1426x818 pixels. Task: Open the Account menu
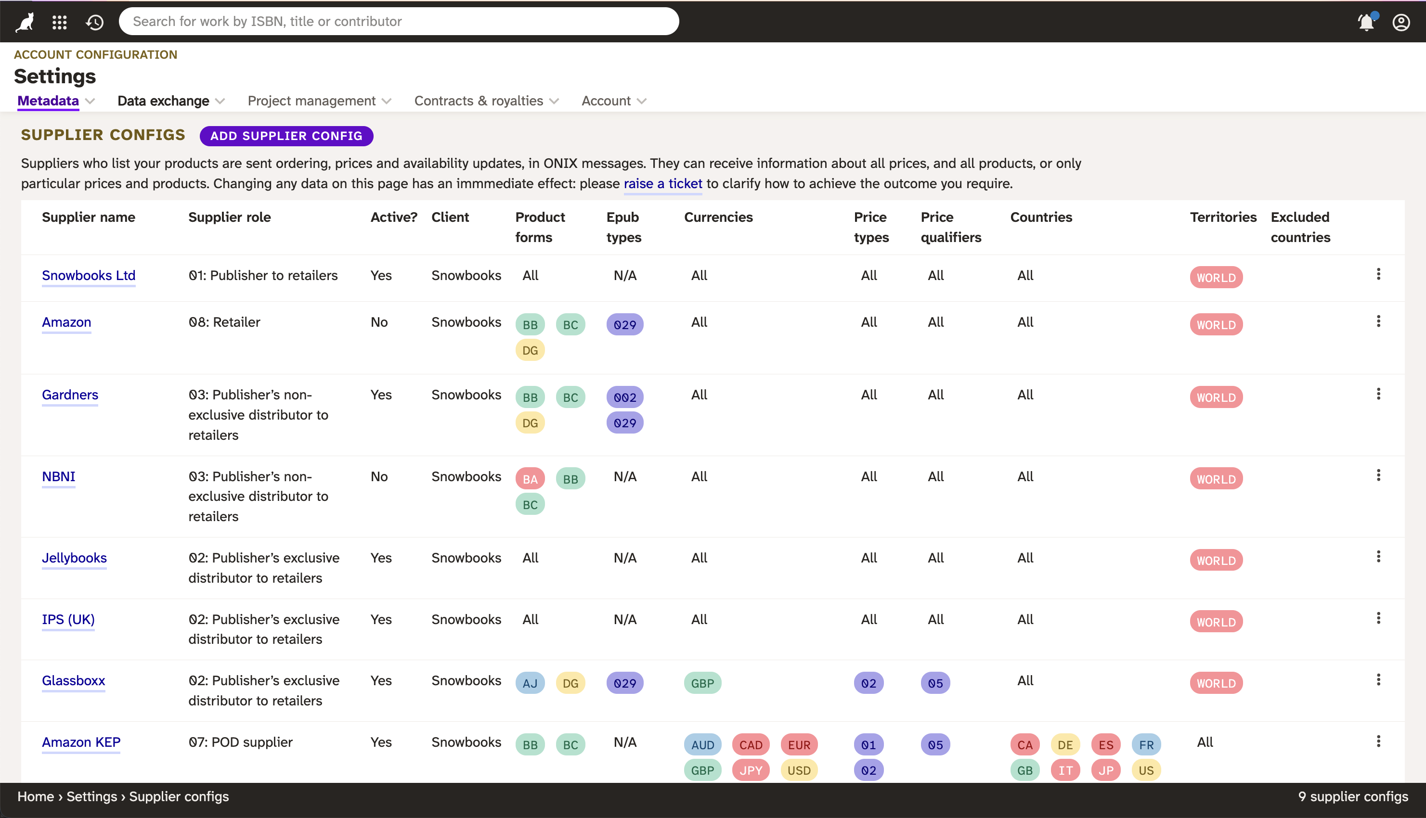point(614,101)
